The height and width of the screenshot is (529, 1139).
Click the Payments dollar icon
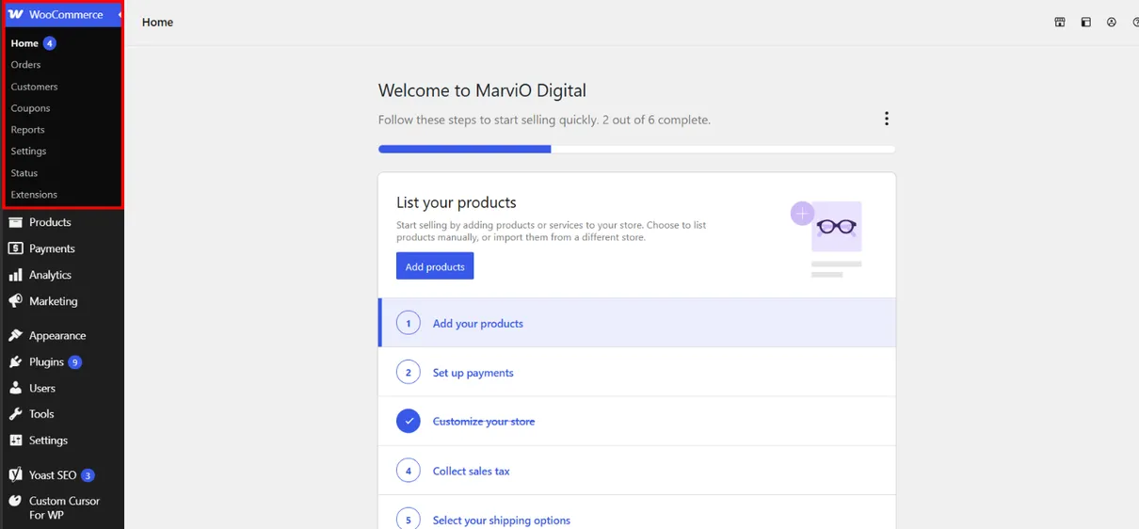pos(15,248)
